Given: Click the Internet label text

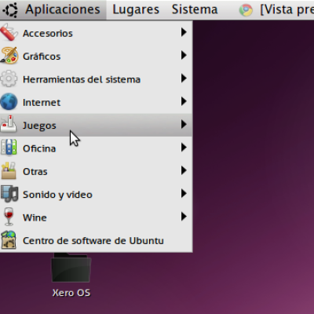Looking at the screenshot, I should 42,102.
